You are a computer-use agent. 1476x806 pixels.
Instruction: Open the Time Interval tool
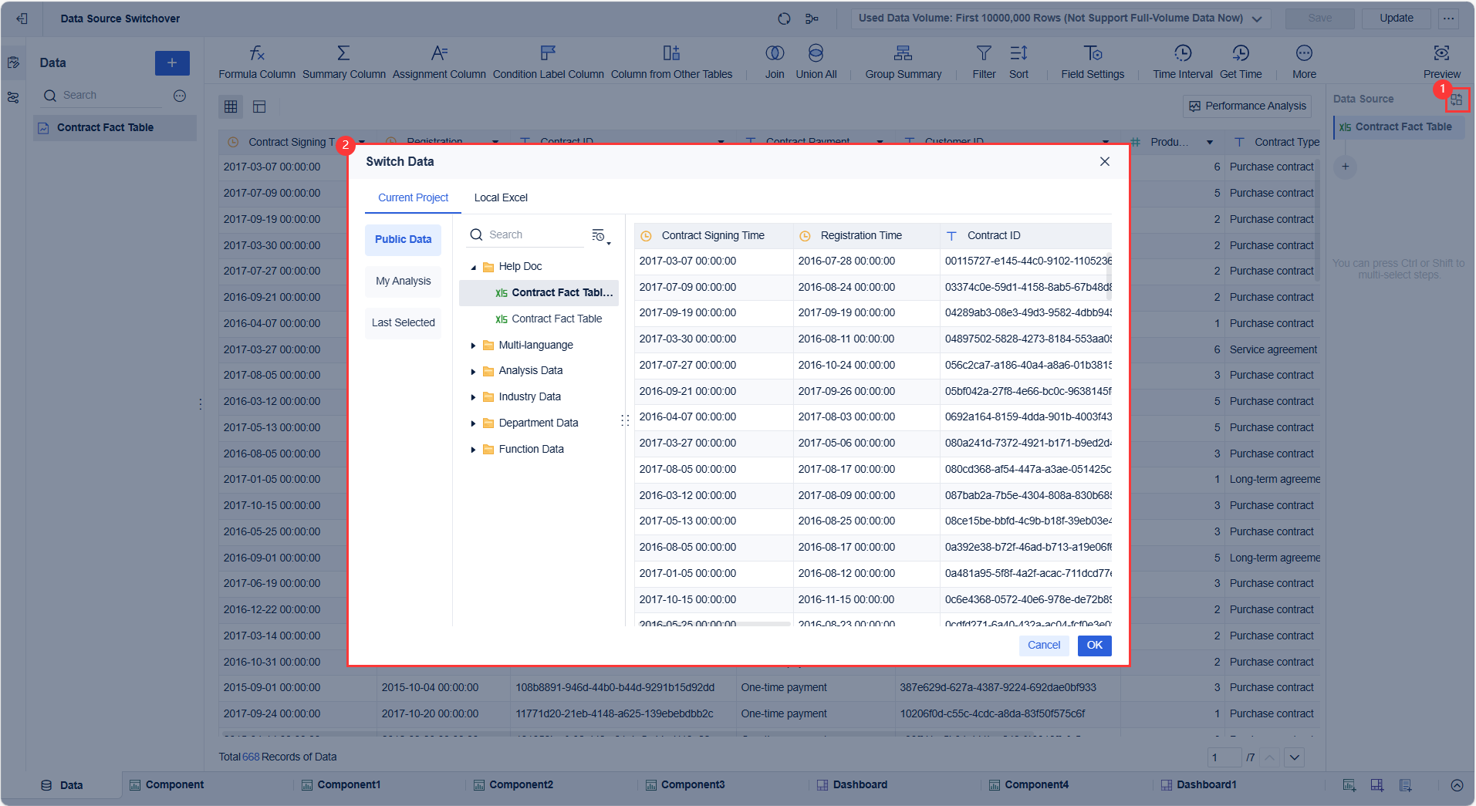coord(1182,60)
